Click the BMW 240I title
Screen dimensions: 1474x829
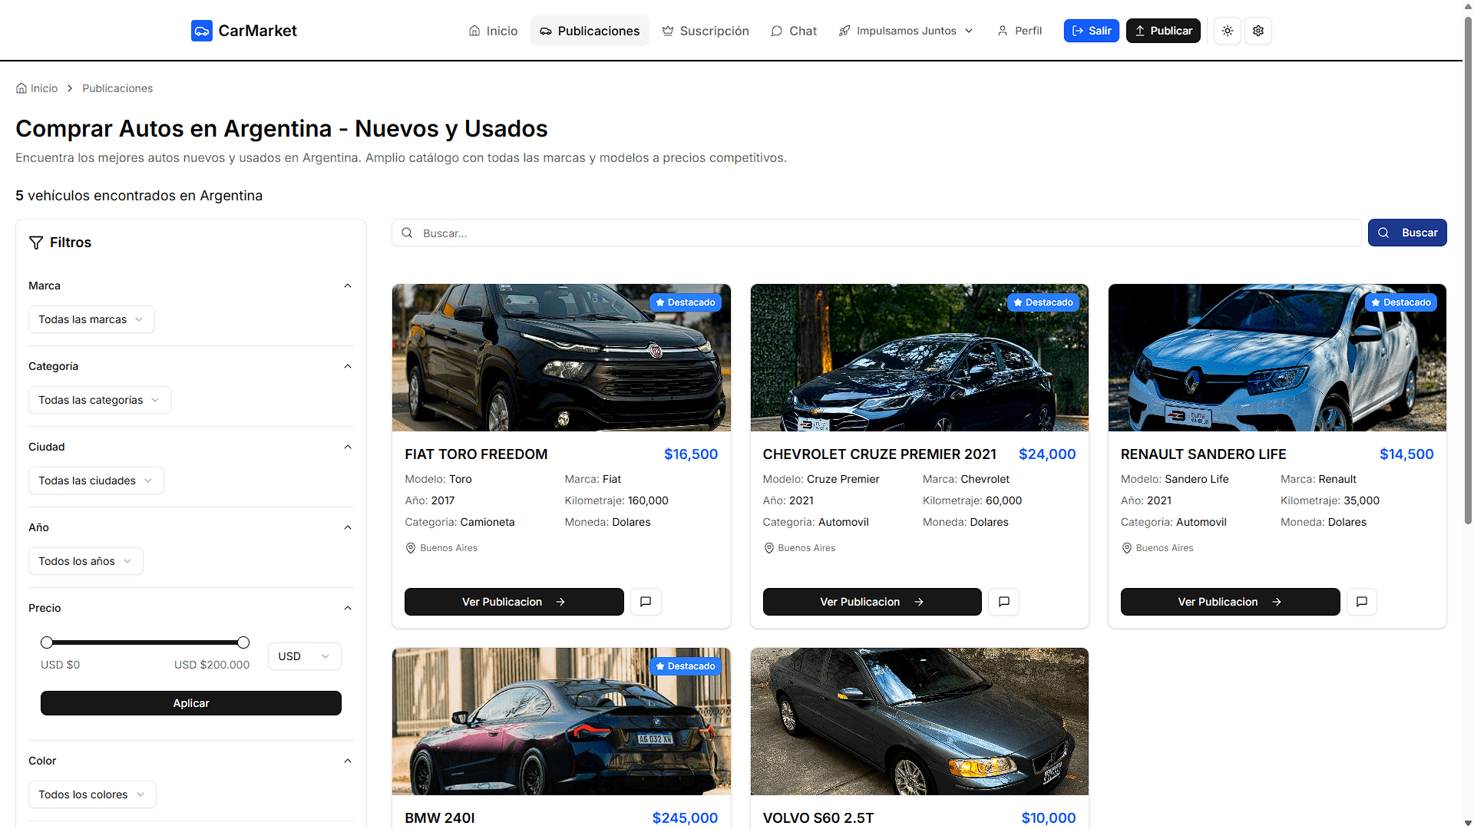pyautogui.click(x=440, y=818)
